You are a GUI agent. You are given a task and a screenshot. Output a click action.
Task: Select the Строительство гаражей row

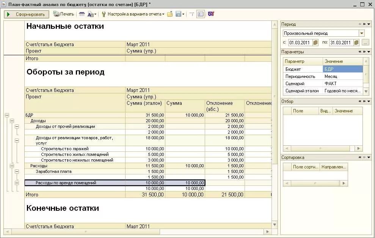click(148, 149)
